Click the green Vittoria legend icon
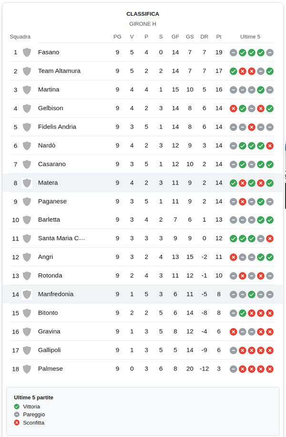Screen dimensions: 286x437 pos(17,406)
